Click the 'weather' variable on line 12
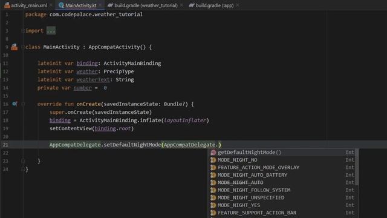 [87, 71]
